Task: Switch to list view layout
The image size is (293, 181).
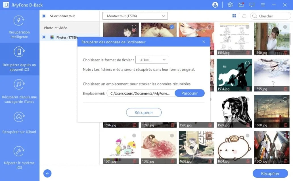Action: tap(244, 16)
